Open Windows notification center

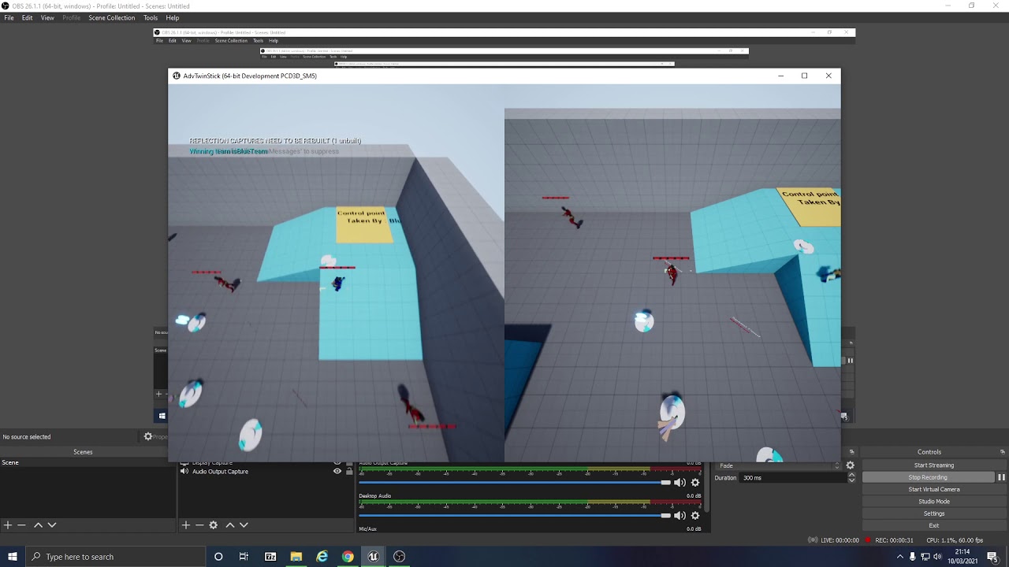coord(992,557)
